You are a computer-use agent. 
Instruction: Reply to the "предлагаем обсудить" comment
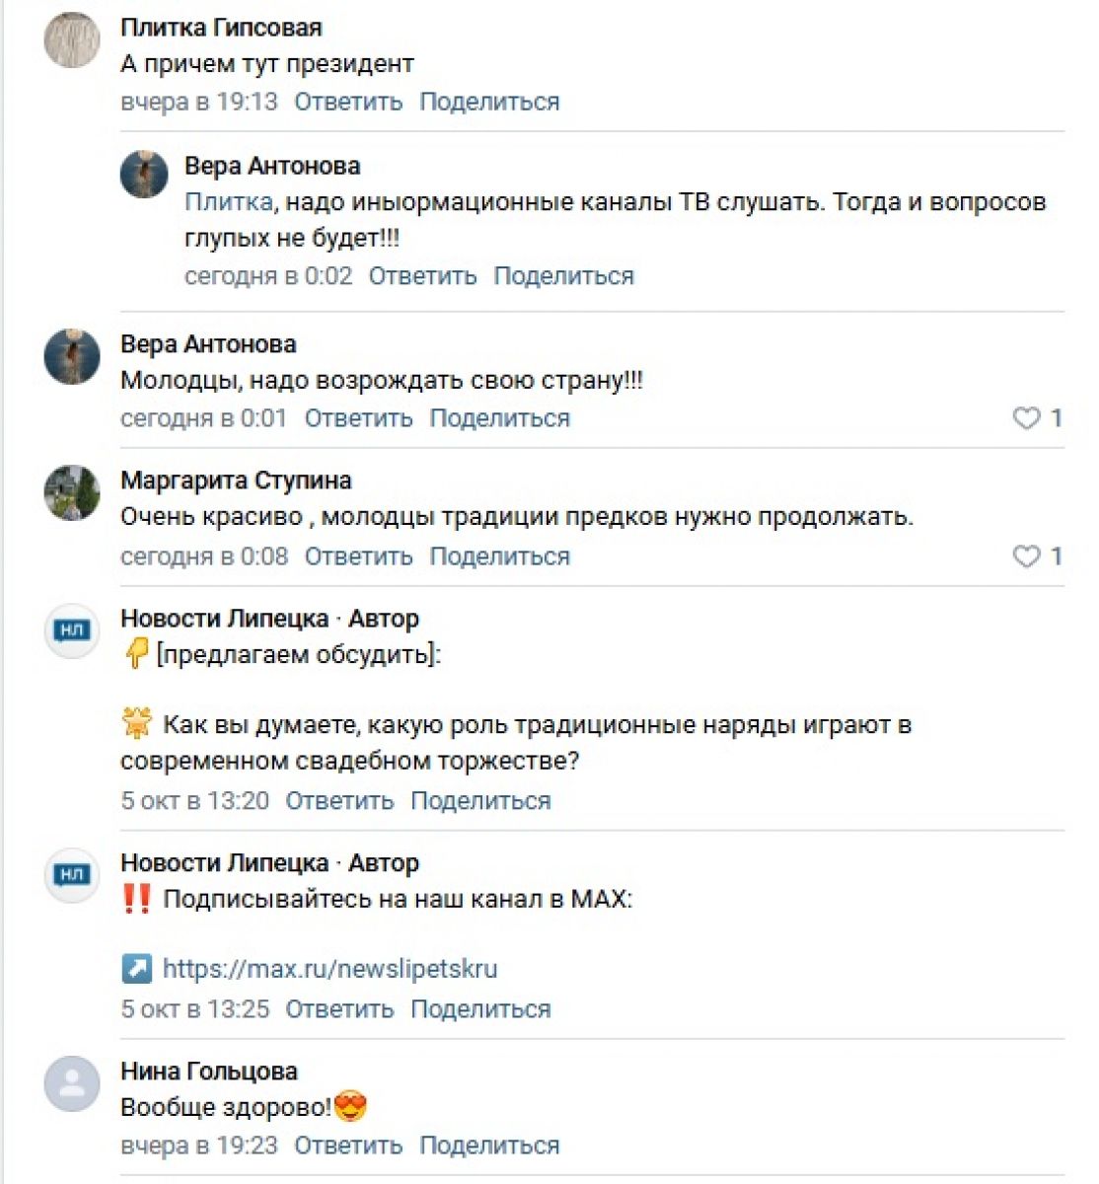[x=339, y=801]
